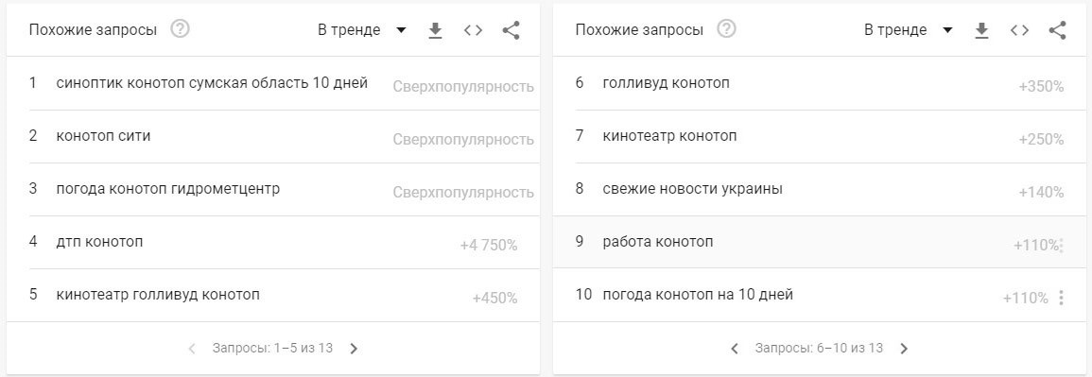This screenshot has height=377, width=1092.
Task: Open three-dot menu for 'работа конотоп'
Action: click(x=1061, y=245)
